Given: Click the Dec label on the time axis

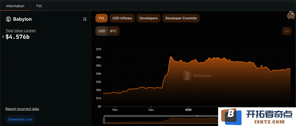Looking at the screenshot, I should click(151, 110).
